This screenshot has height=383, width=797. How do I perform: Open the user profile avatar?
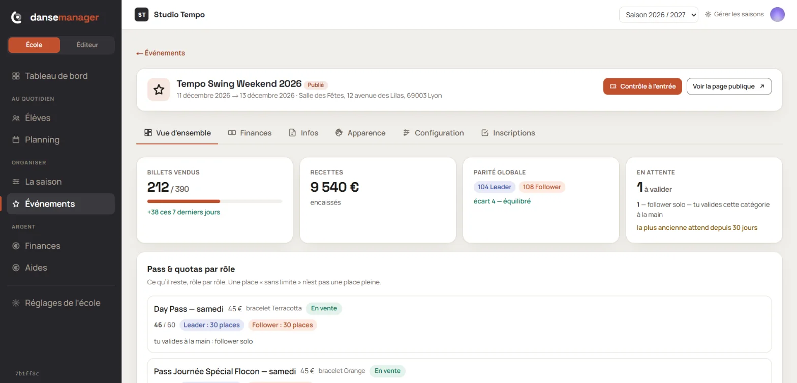pos(777,15)
